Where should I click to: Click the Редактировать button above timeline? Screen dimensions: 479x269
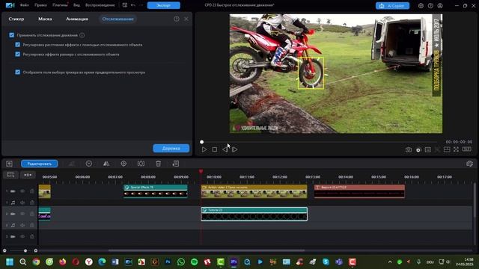[x=40, y=164]
